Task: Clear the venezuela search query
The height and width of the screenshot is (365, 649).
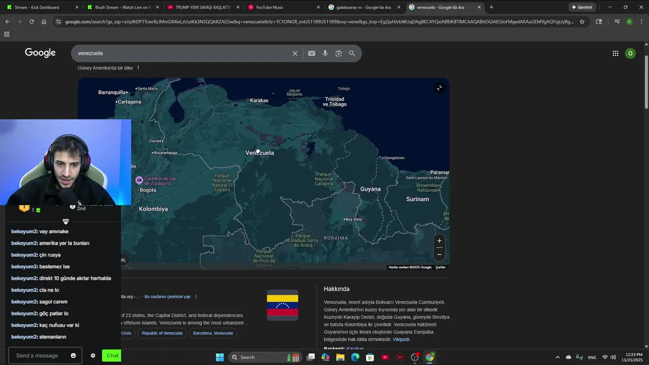Action: click(295, 53)
